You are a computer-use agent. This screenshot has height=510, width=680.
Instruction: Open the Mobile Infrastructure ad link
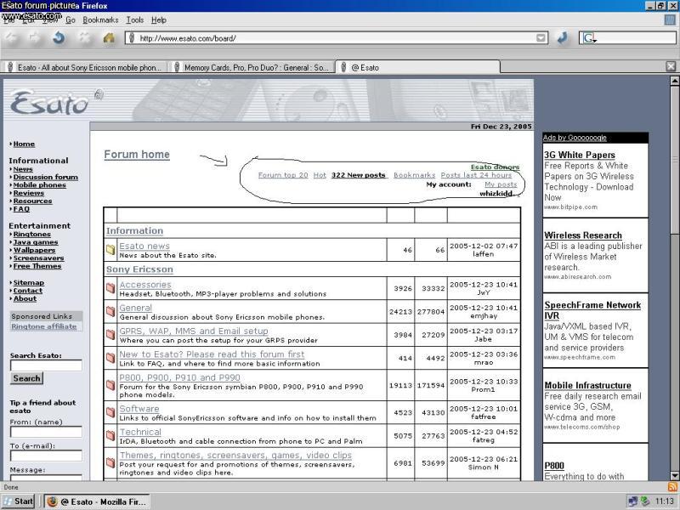tap(587, 385)
